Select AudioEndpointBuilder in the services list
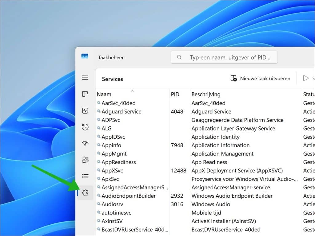 click(129, 196)
